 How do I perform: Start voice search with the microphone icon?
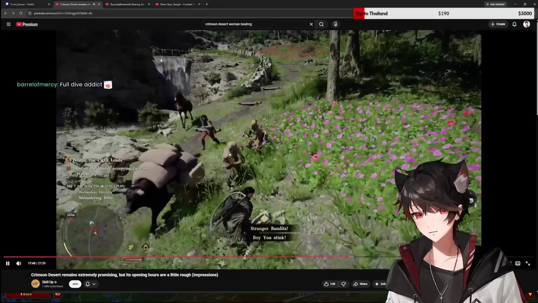(335, 24)
